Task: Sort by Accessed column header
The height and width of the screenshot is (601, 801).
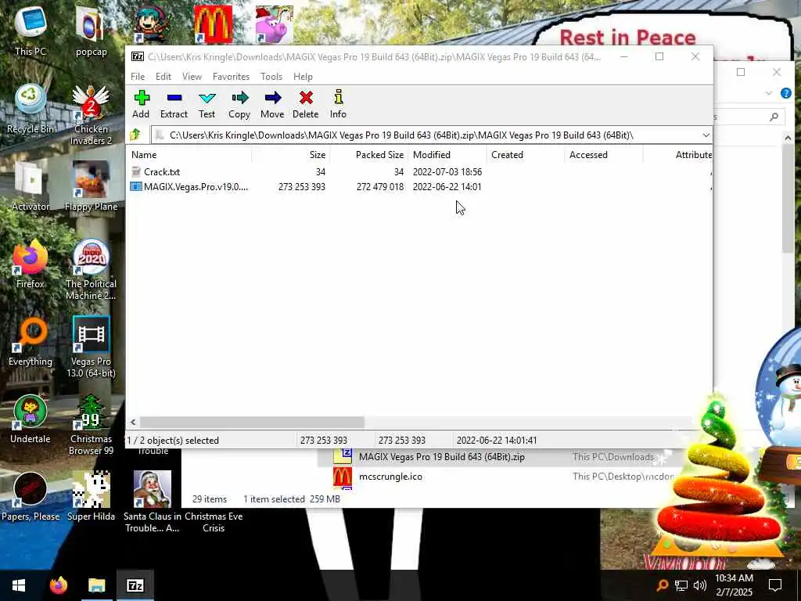Action: pos(603,155)
